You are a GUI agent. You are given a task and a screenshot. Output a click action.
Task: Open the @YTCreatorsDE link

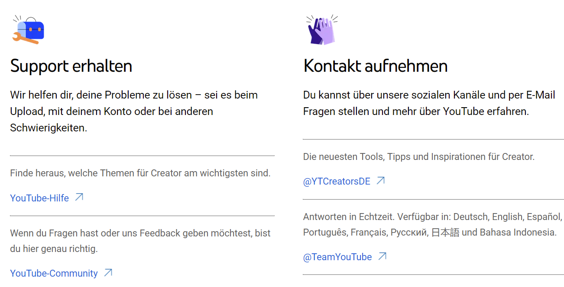337,182
